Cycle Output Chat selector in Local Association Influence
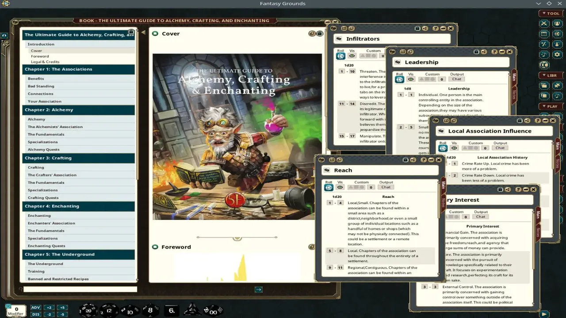The height and width of the screenshot is (318, 566). (x=500, y=148)
